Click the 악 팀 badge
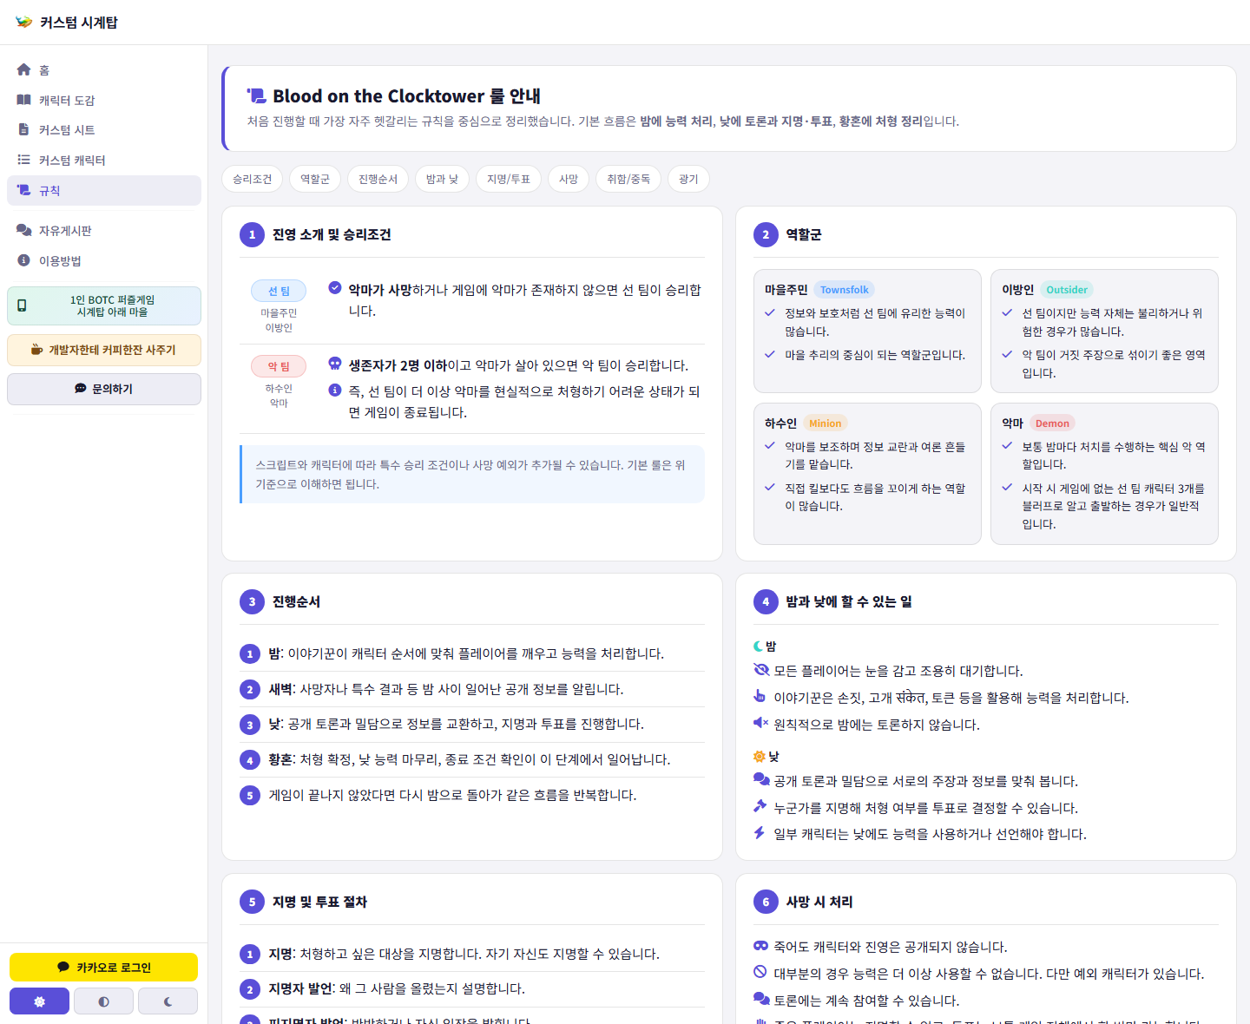1250x1024 pixels. (279, 366)
